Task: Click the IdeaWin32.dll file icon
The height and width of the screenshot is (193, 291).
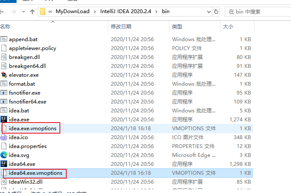Action: 4,182
